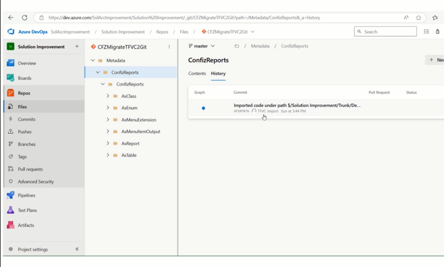
Task: Bookmark this page with the star icon
Action: (418, 18)
